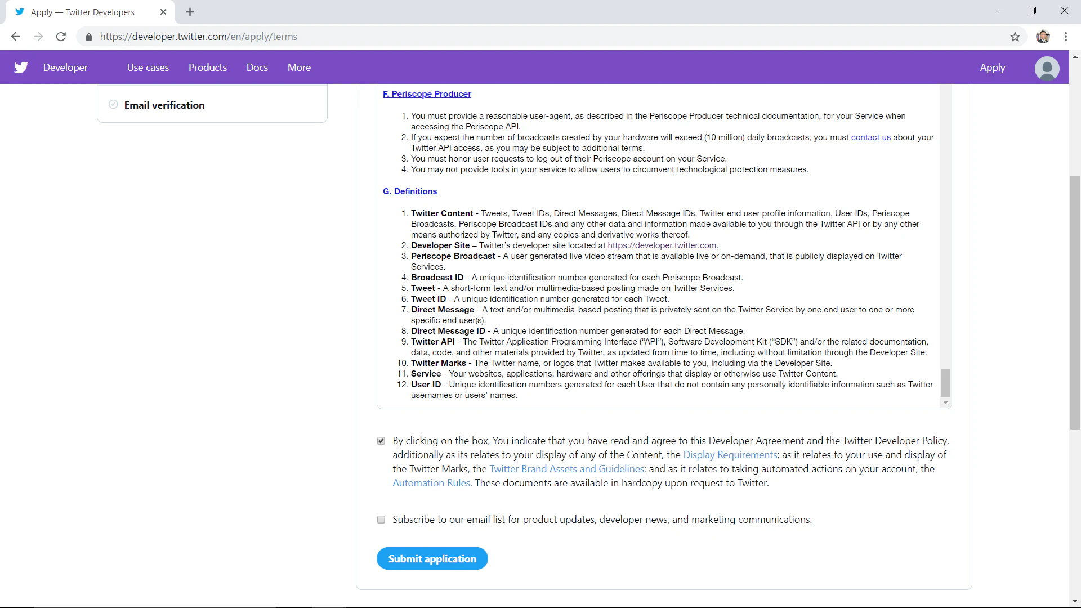Image resolution: width=1081 pixels, height=608 pixels.
Task: Restore down the browser window
Action: (1032, 11)
